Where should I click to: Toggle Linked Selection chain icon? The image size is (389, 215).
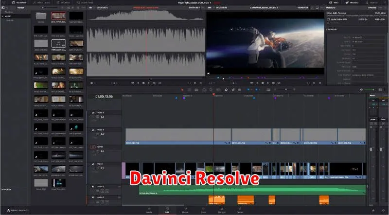point(233,90)
